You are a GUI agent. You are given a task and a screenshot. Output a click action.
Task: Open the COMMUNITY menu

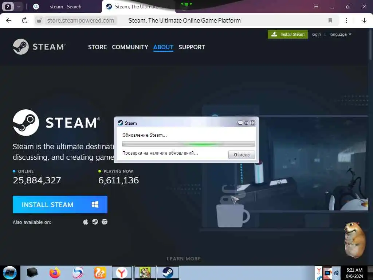click(130, 47)
